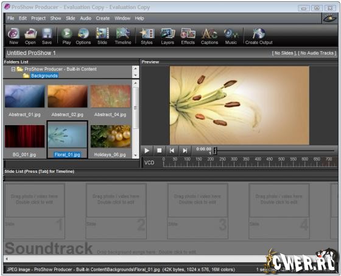The image size is (341, 276).
Task: Click the thumbnail list scroll-down arrow
Action: (135, 156)
